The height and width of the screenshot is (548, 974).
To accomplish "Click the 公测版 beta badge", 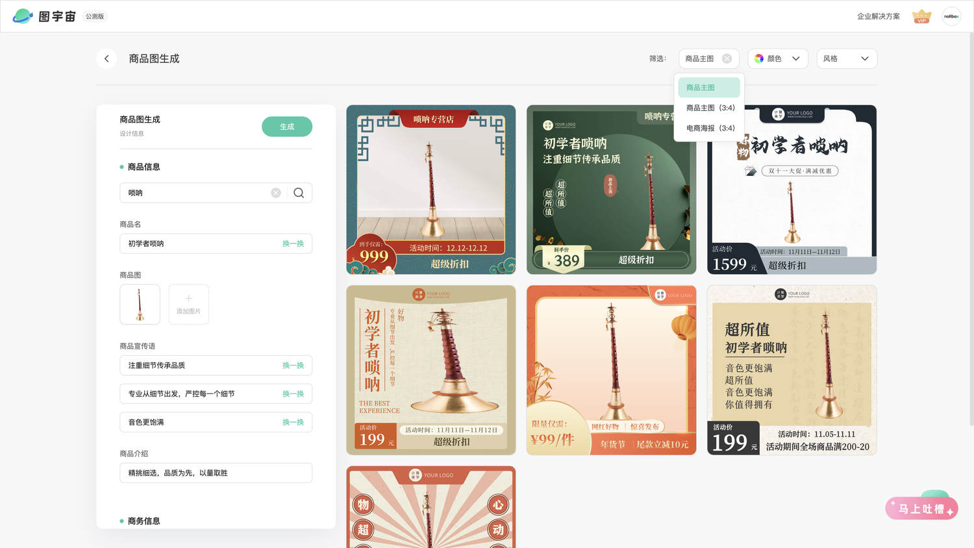I will pos(95,16).
